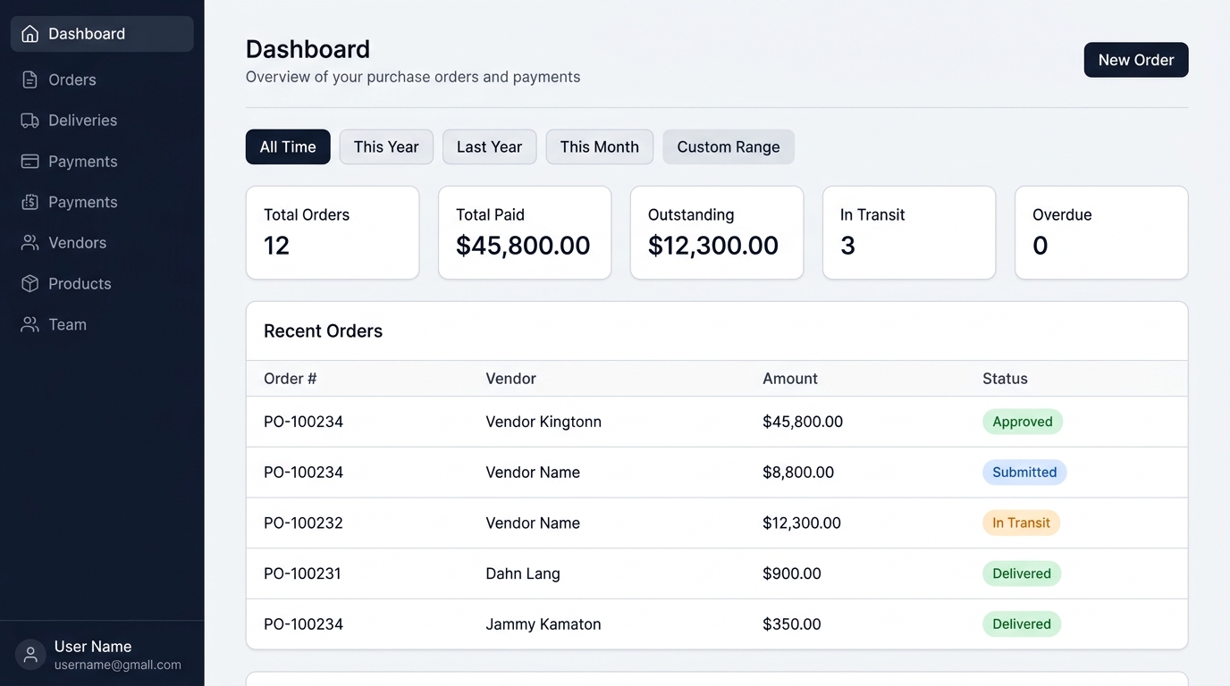The image size is (1230, 686).
Task: Select the All Time filter
Action: (288, 147)
